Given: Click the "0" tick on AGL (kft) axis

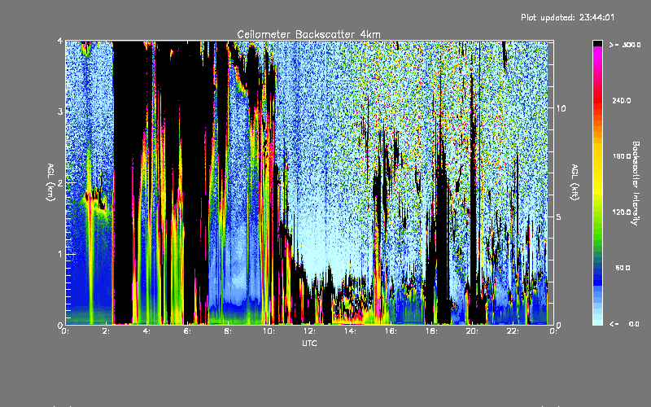Looking at the screenshot, I should tap(559, 325).
